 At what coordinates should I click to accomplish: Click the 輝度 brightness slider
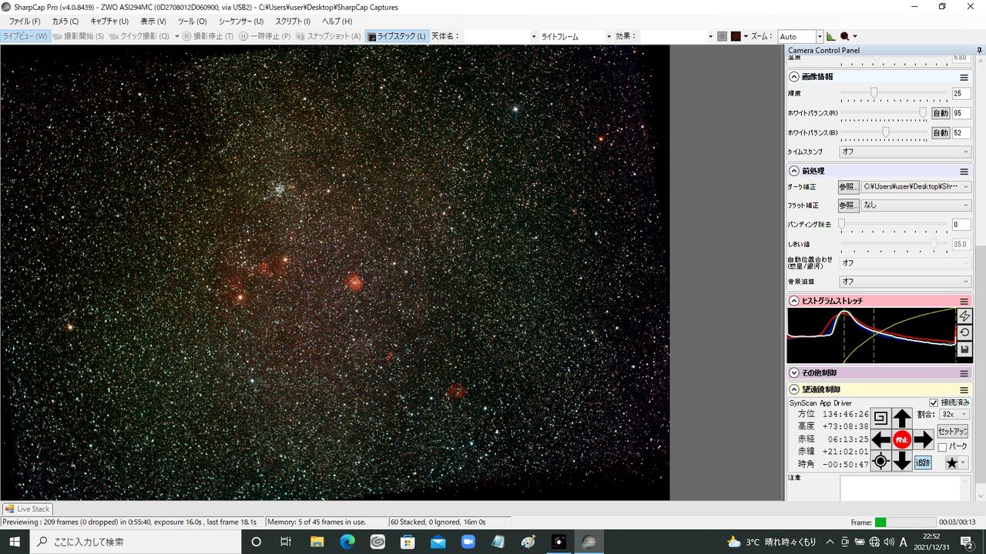pos(894,93)
